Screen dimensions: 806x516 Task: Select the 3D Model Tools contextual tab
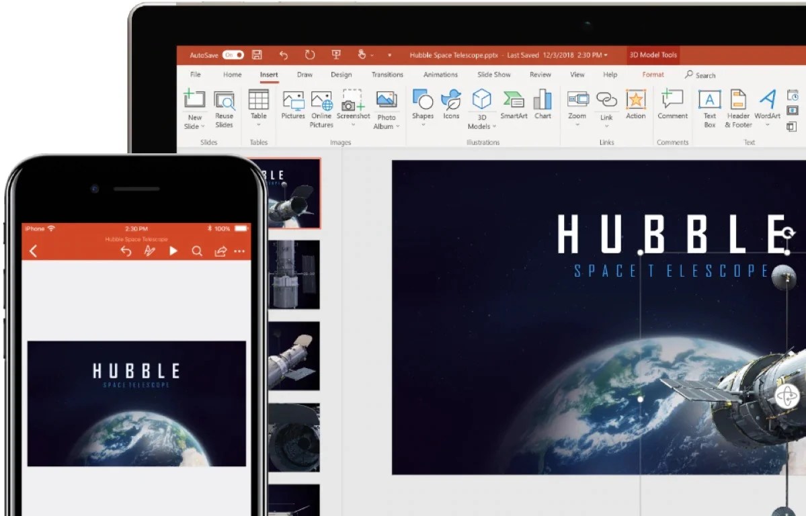coord(653,55)
